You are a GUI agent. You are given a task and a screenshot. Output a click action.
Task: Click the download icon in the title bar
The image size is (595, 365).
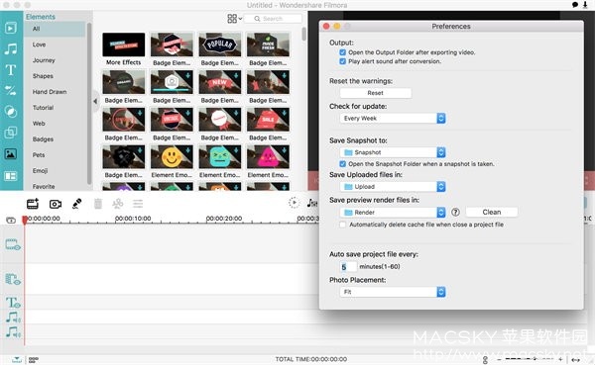pos(585,5)
